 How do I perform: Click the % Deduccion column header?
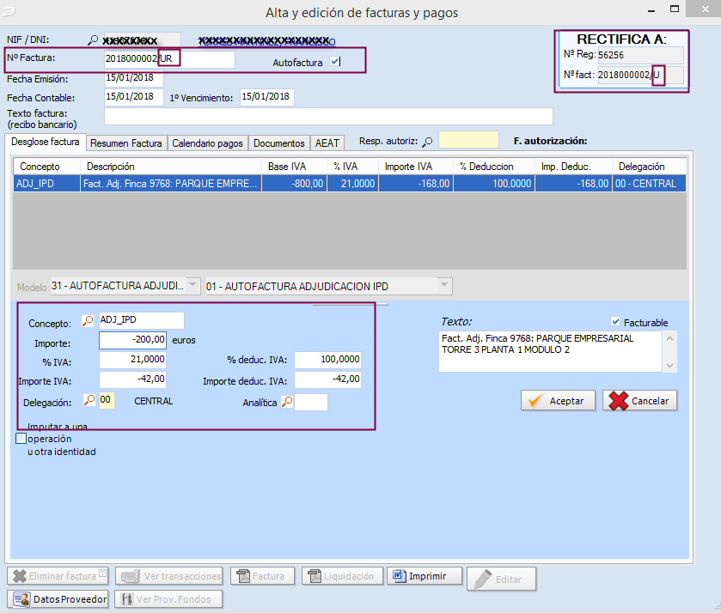point(494,167)
